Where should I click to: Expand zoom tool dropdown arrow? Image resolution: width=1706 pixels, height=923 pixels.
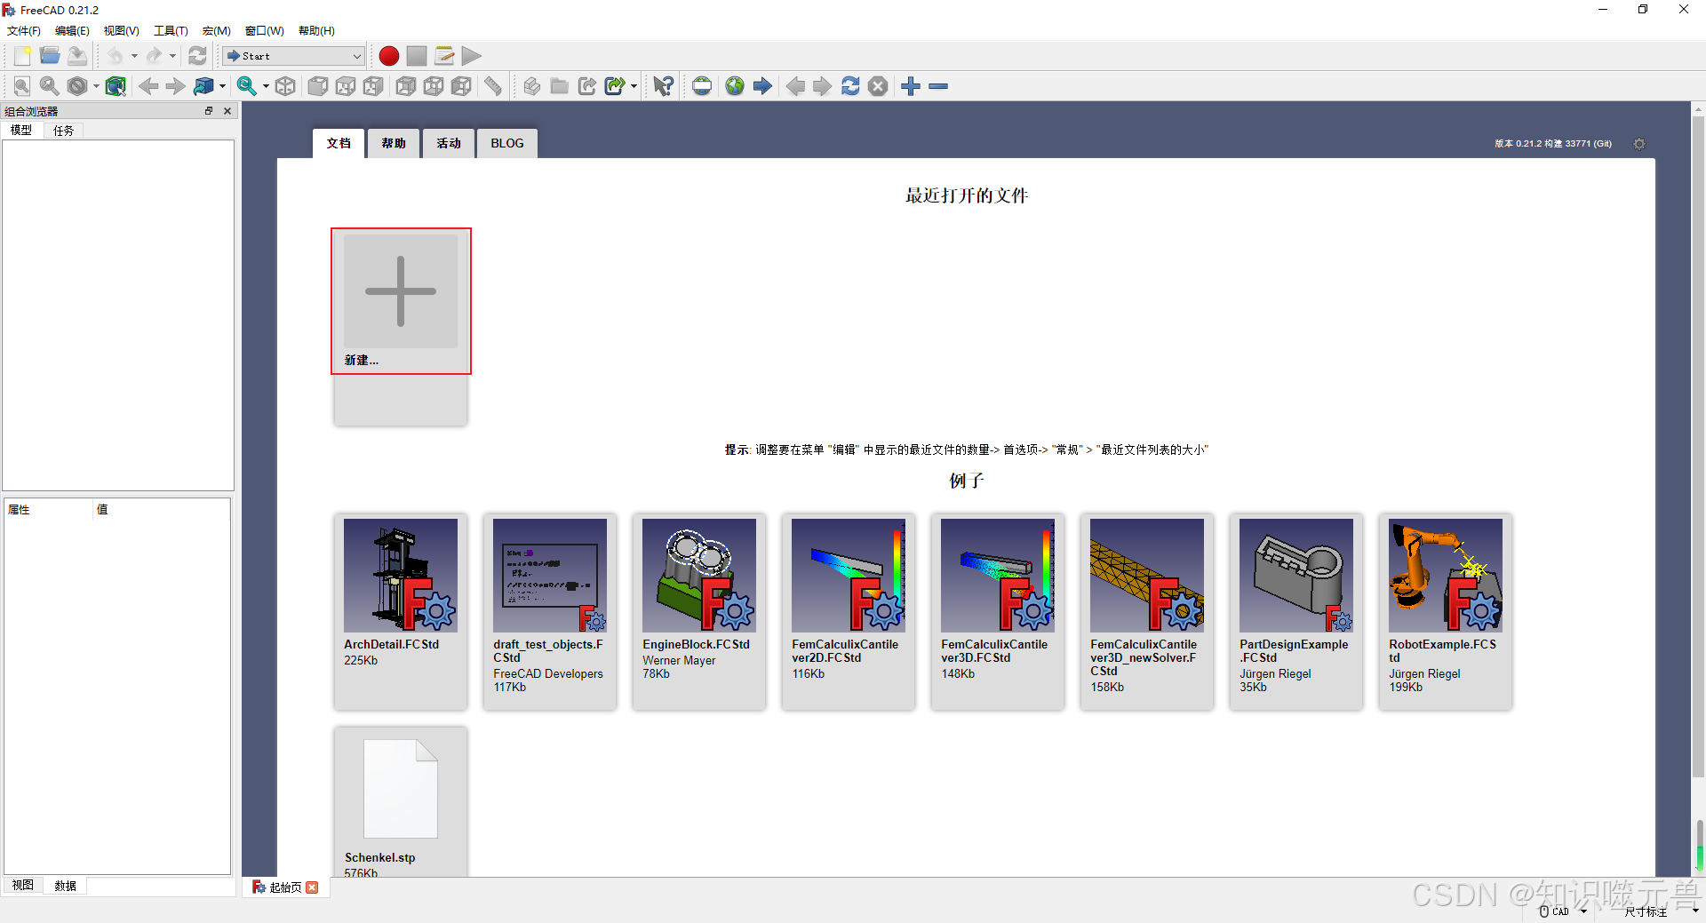(x=265, y=86)
